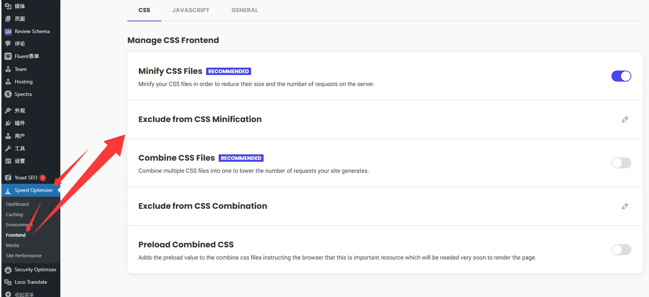The width and height of the screenshot is (649, 297).
Task: Click the Security Optimizer gear icon
Action: (x=8, y=270)
